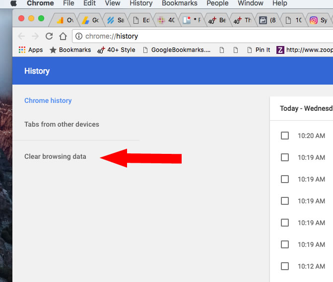Click Clear browsing data
This screenshot has width=333, height=282.
(x=55, y=156)
